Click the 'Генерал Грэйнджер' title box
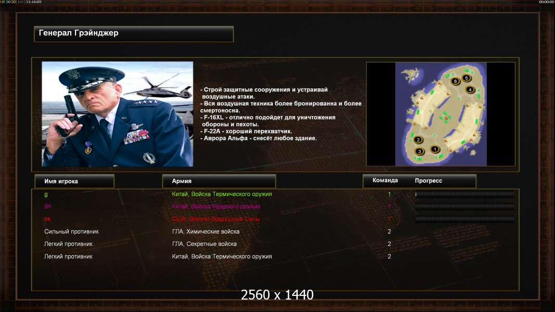The image size is (555, 312). [x=134, y=34]
